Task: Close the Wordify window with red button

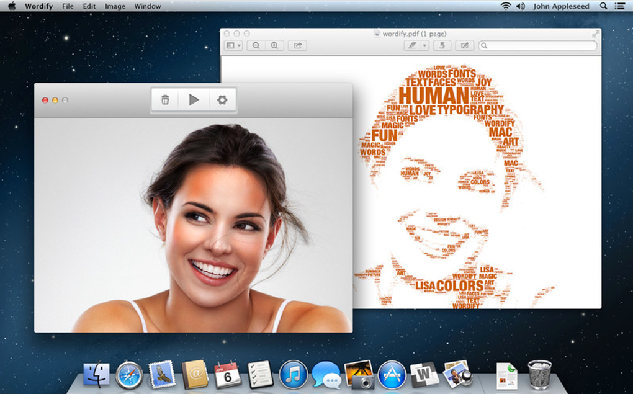Action: [45, 100]
